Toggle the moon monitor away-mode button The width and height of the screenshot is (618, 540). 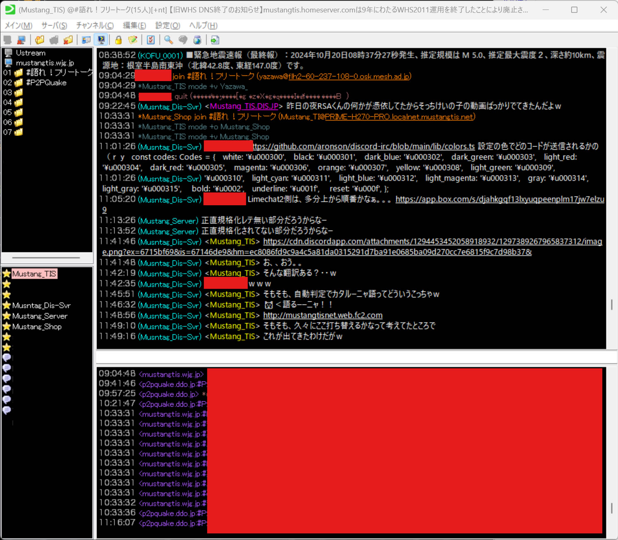pos(101,40)
